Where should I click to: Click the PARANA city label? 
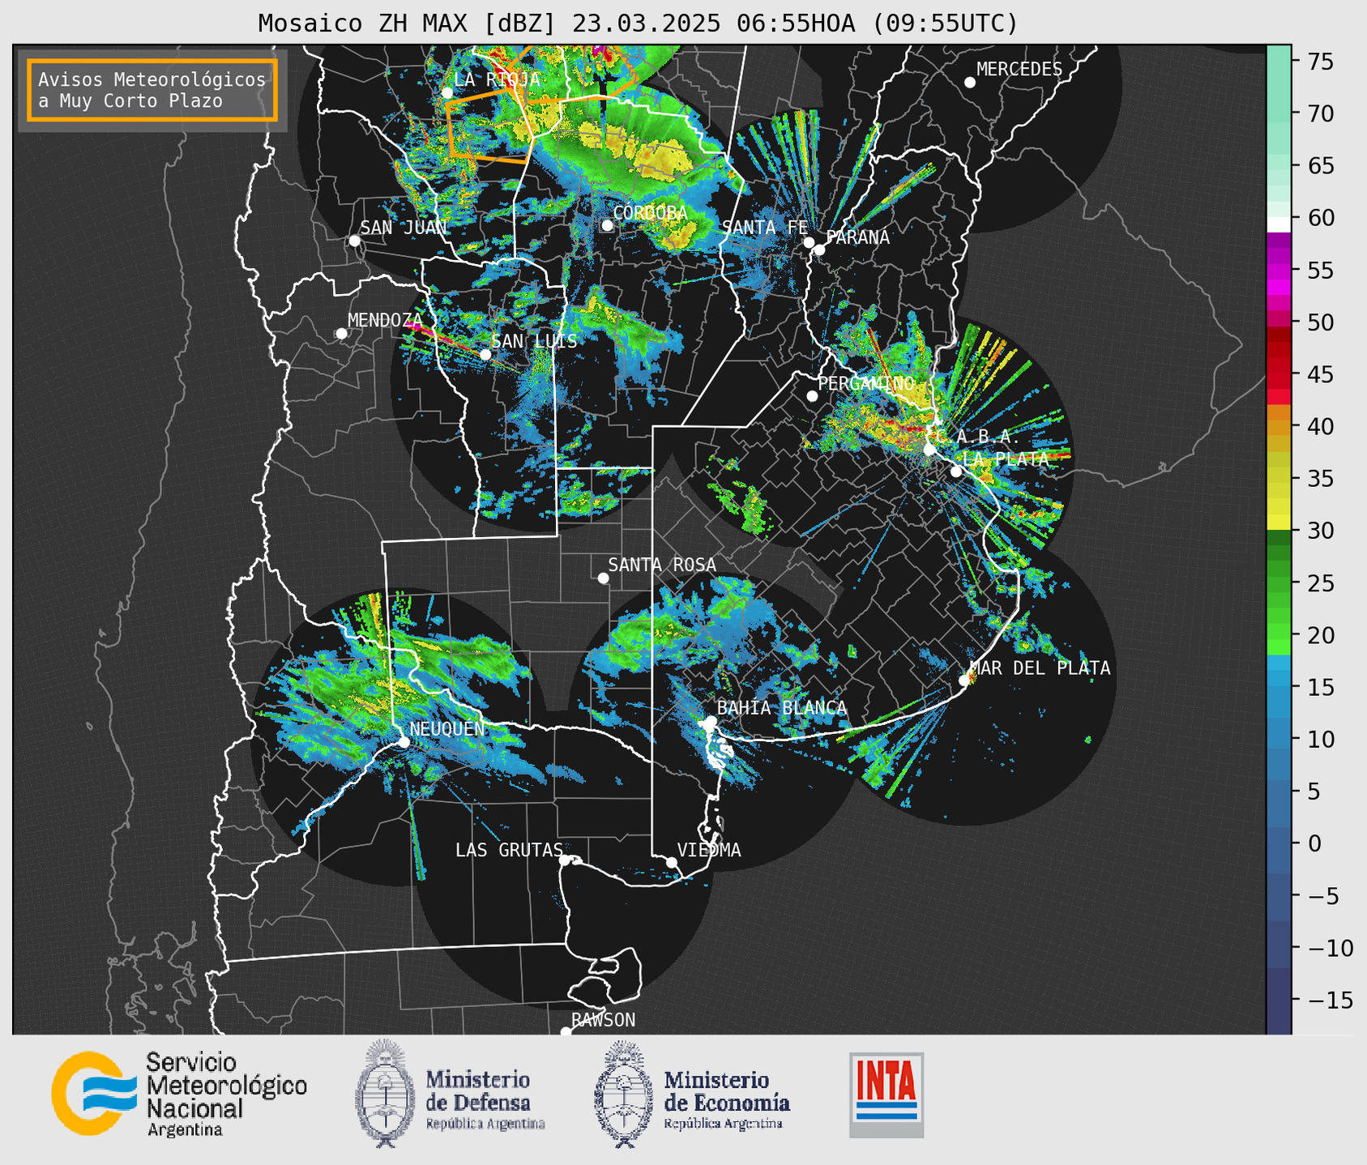(857, 237)
